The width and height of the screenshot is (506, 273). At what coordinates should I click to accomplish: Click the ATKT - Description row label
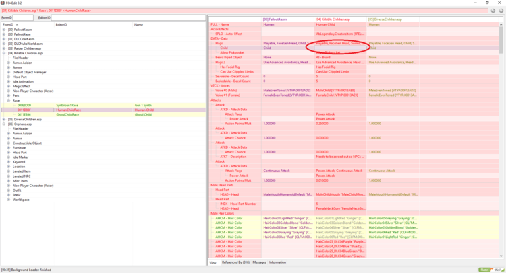point(233,157)
